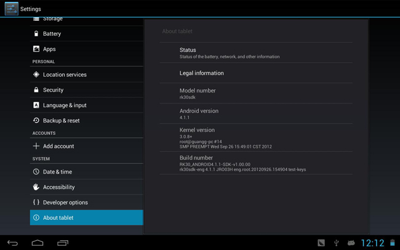The image size is (400, 250).
Task: Open Accessibility settings
Action: pos(87,187)
